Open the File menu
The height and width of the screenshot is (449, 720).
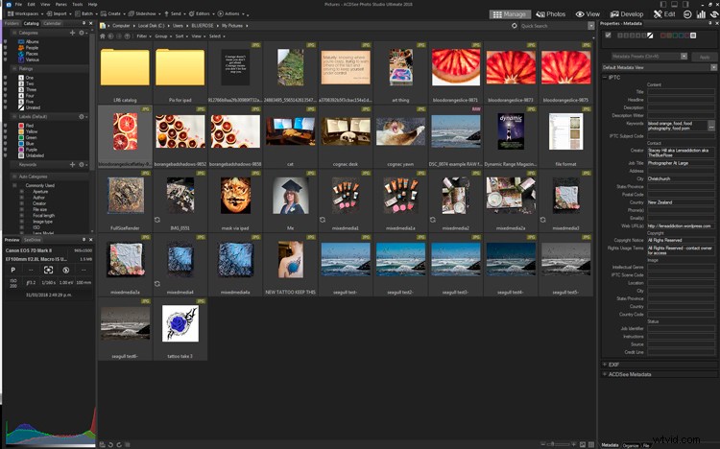18,4
